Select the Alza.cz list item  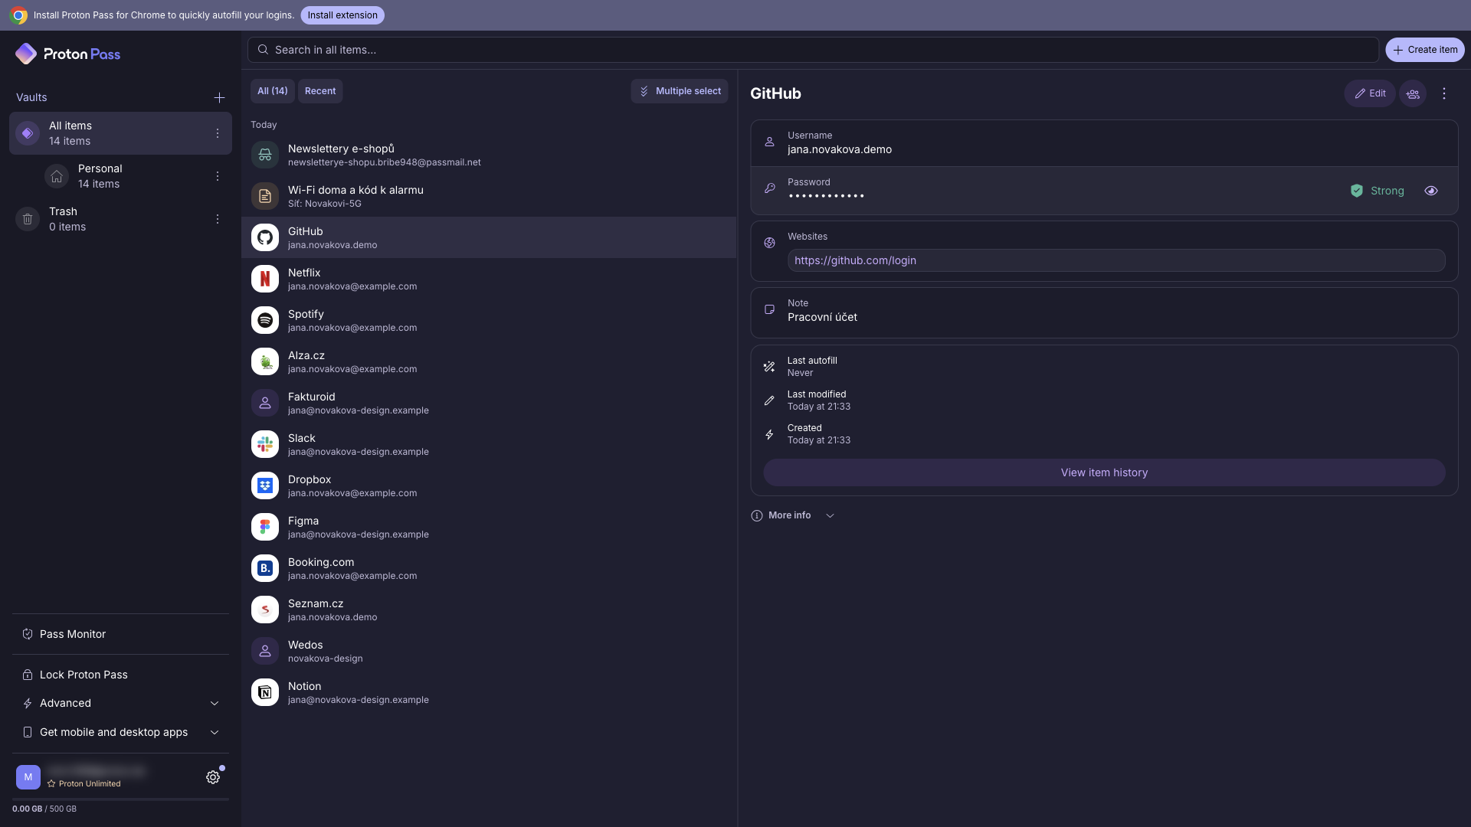click(x=489, y=361)
